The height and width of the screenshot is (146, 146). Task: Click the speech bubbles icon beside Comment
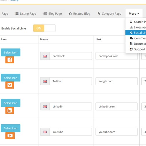click(x=131, y=38)
